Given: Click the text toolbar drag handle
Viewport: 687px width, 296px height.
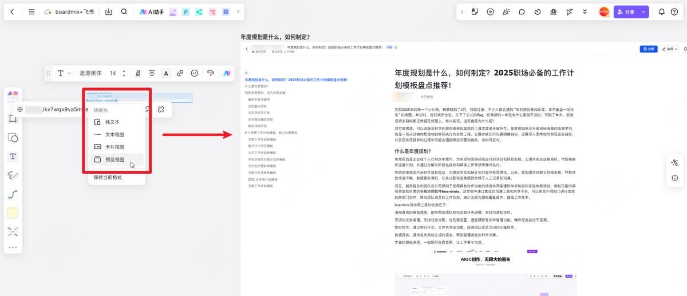Looking at the screenshot, I should (49, 73).
